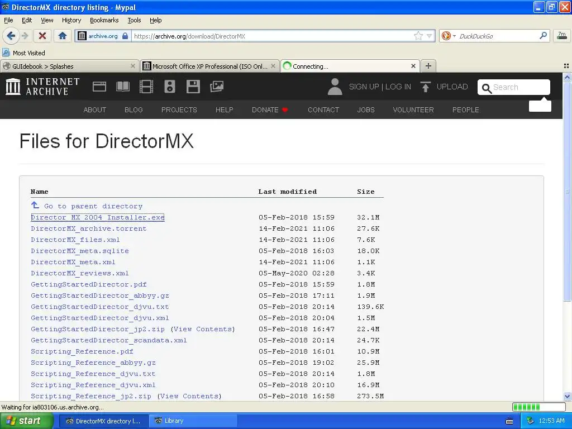
Task: View Contents of GettingStartedDirector_jp2.zip
Action: pos(203,329)
